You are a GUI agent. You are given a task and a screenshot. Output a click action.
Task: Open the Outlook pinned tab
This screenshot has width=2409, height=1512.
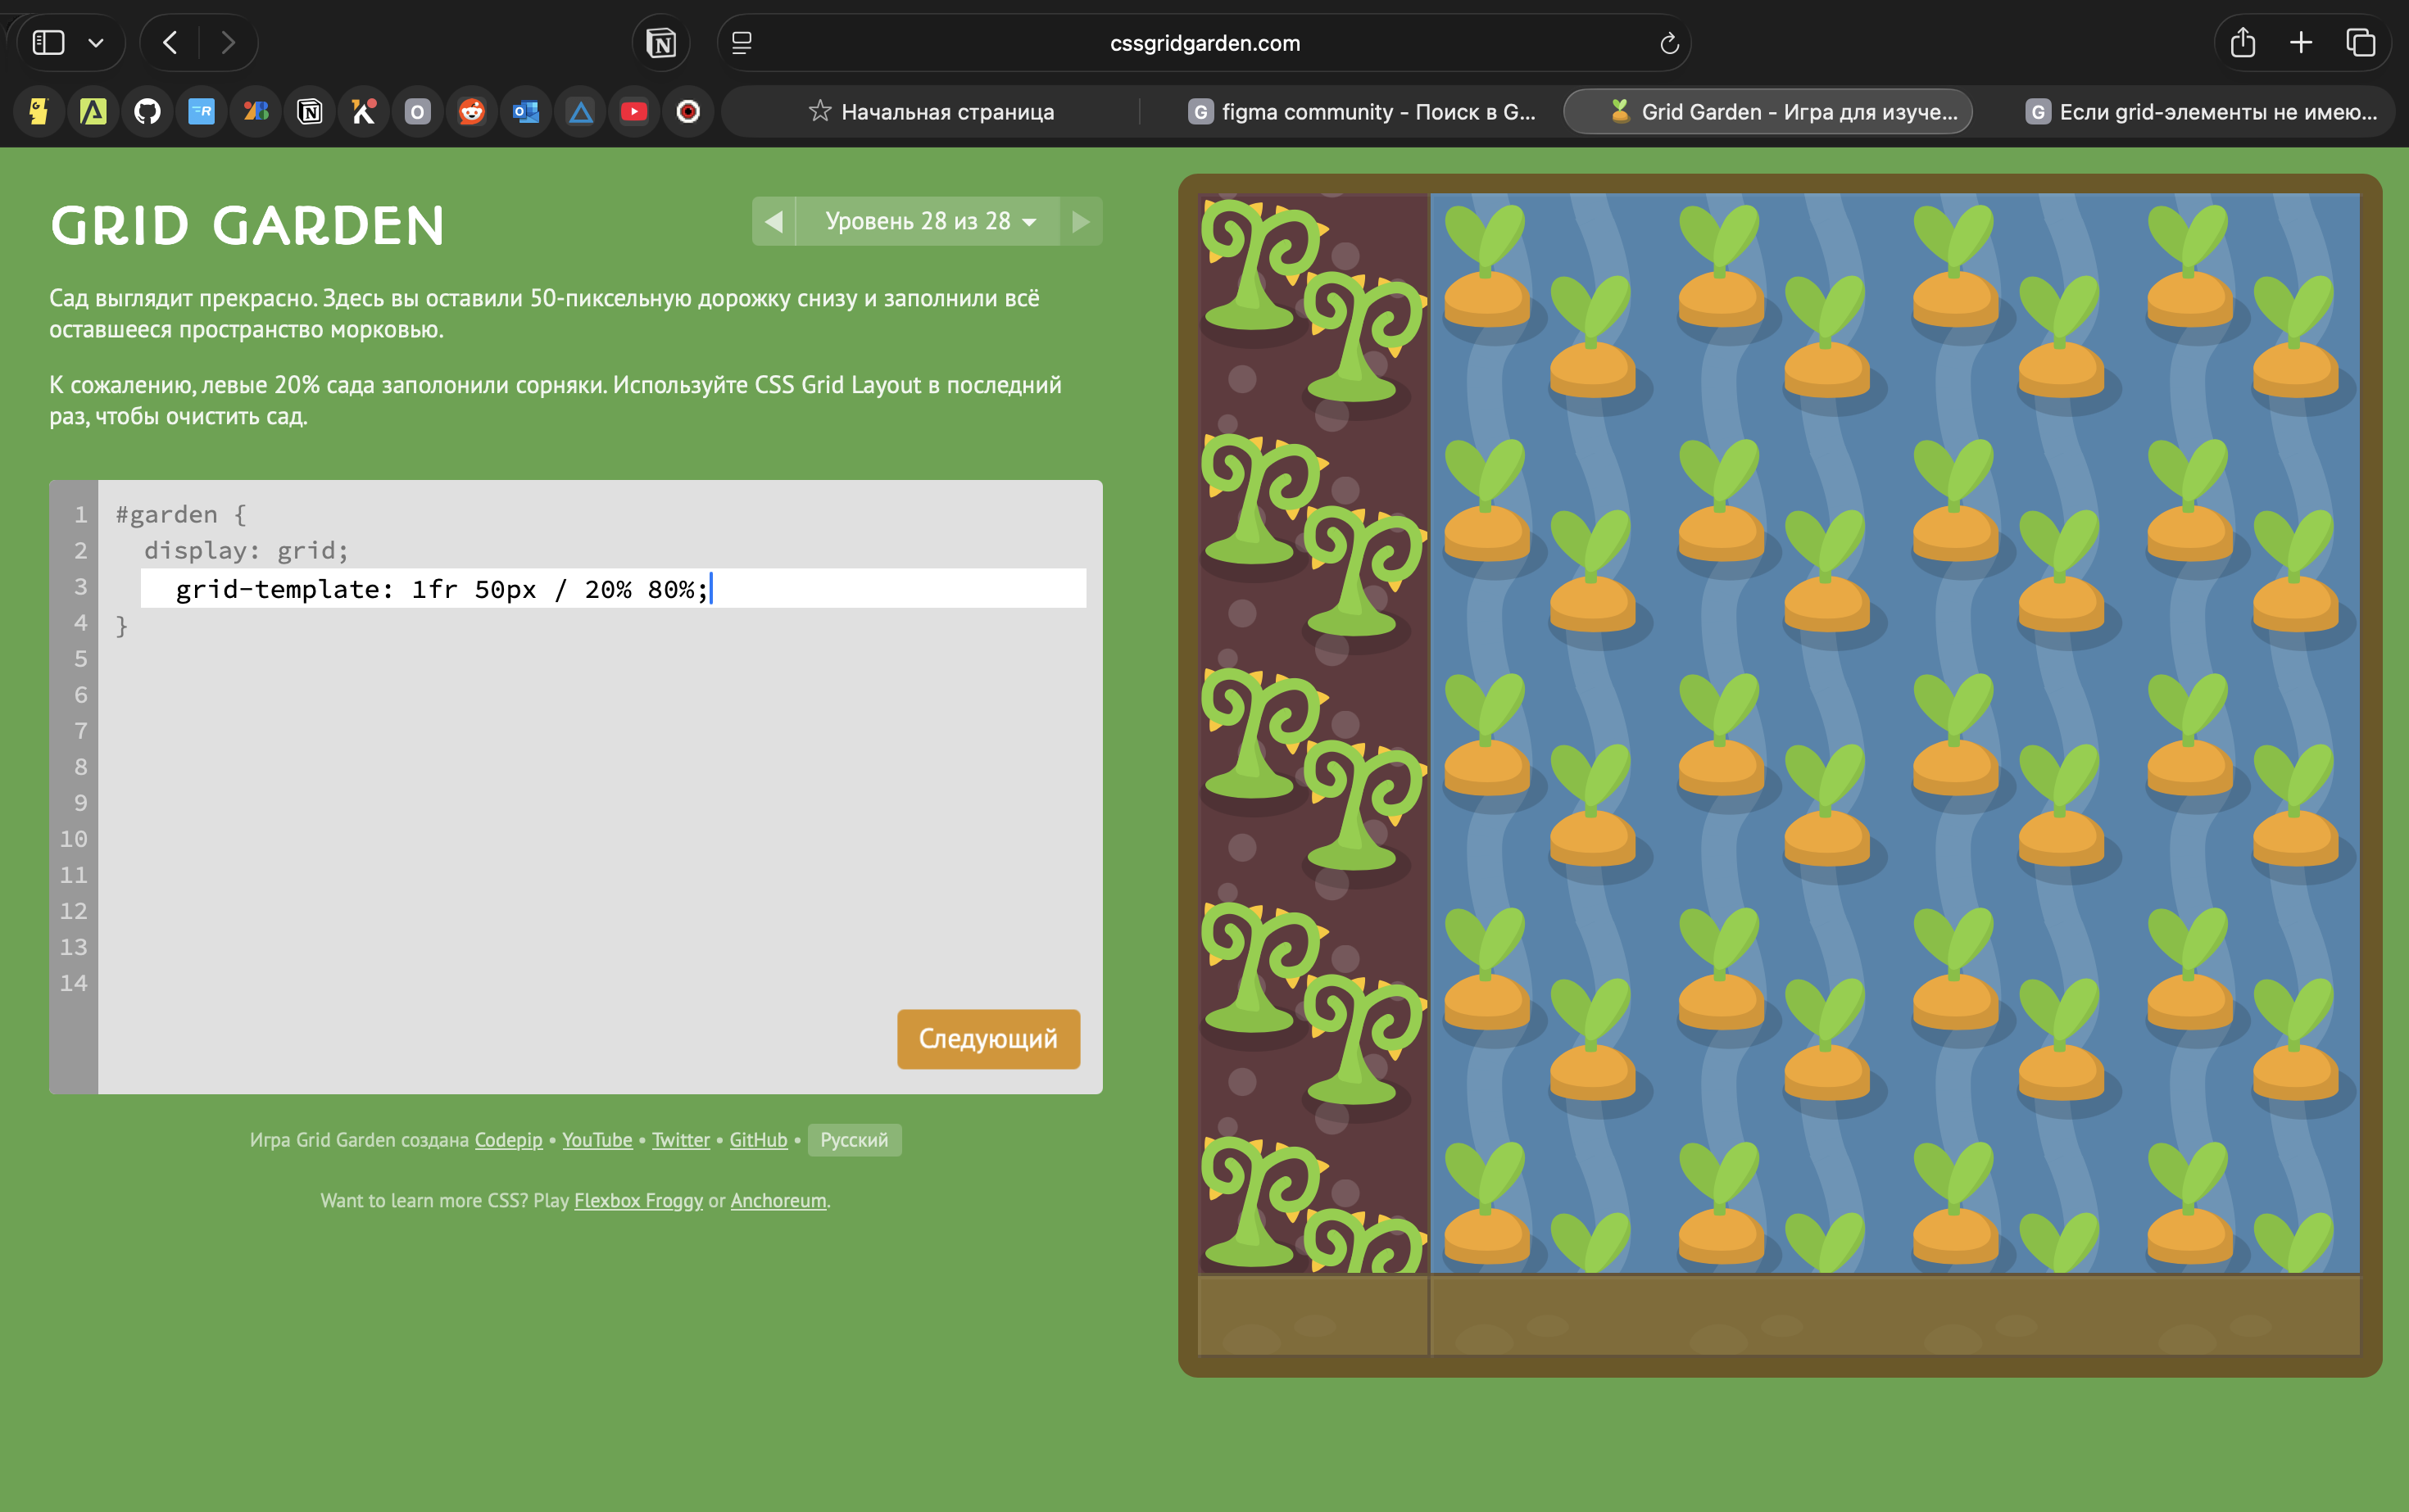(x=525, y=112)
